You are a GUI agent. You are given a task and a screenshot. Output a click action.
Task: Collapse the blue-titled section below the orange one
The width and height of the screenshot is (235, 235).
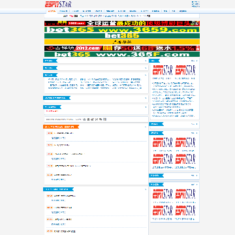point(146,189)
